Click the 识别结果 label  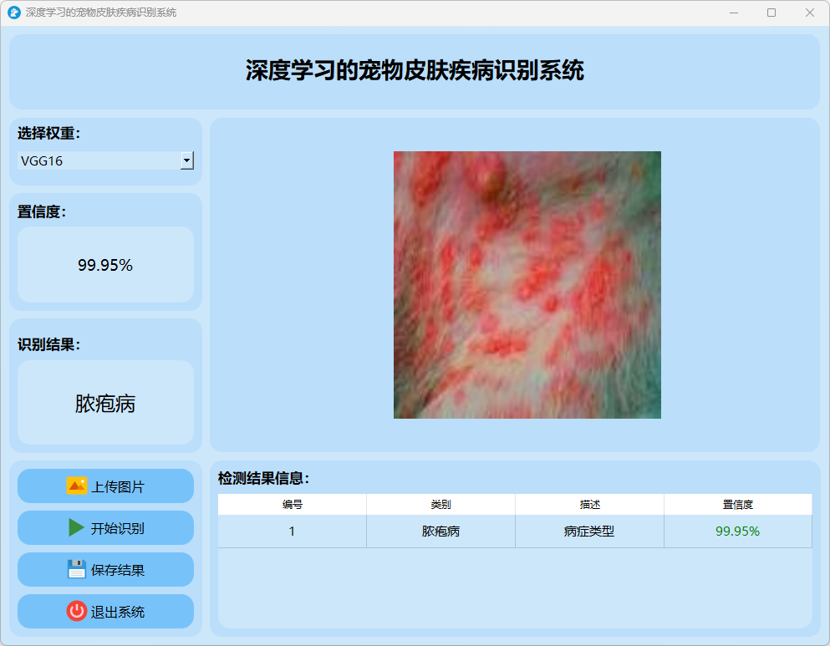click(x=48, y=344)
